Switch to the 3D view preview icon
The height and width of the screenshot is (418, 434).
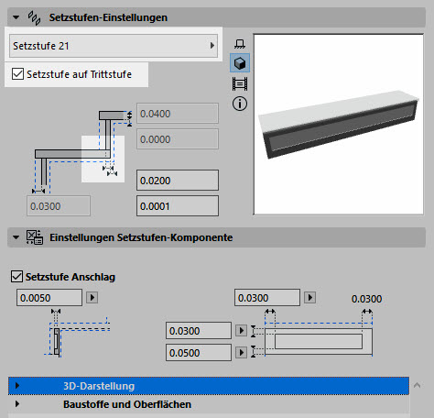240,63
